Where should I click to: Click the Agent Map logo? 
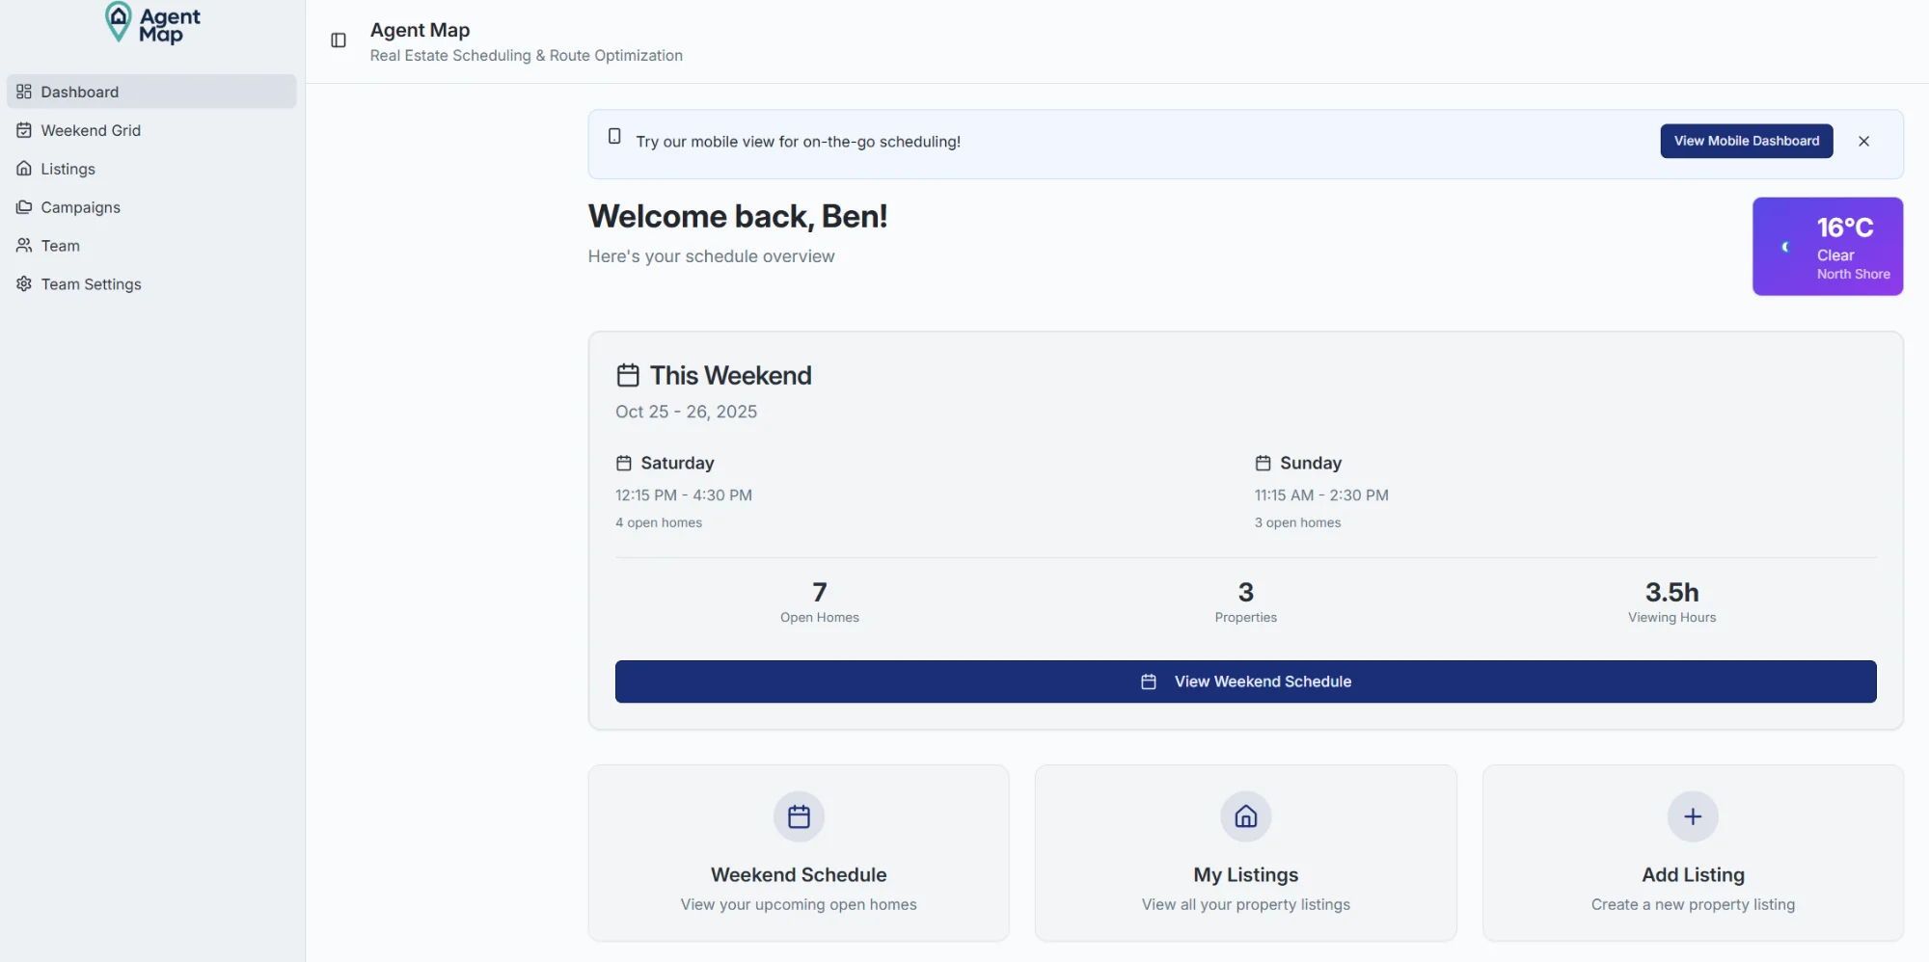click(152, 23)
